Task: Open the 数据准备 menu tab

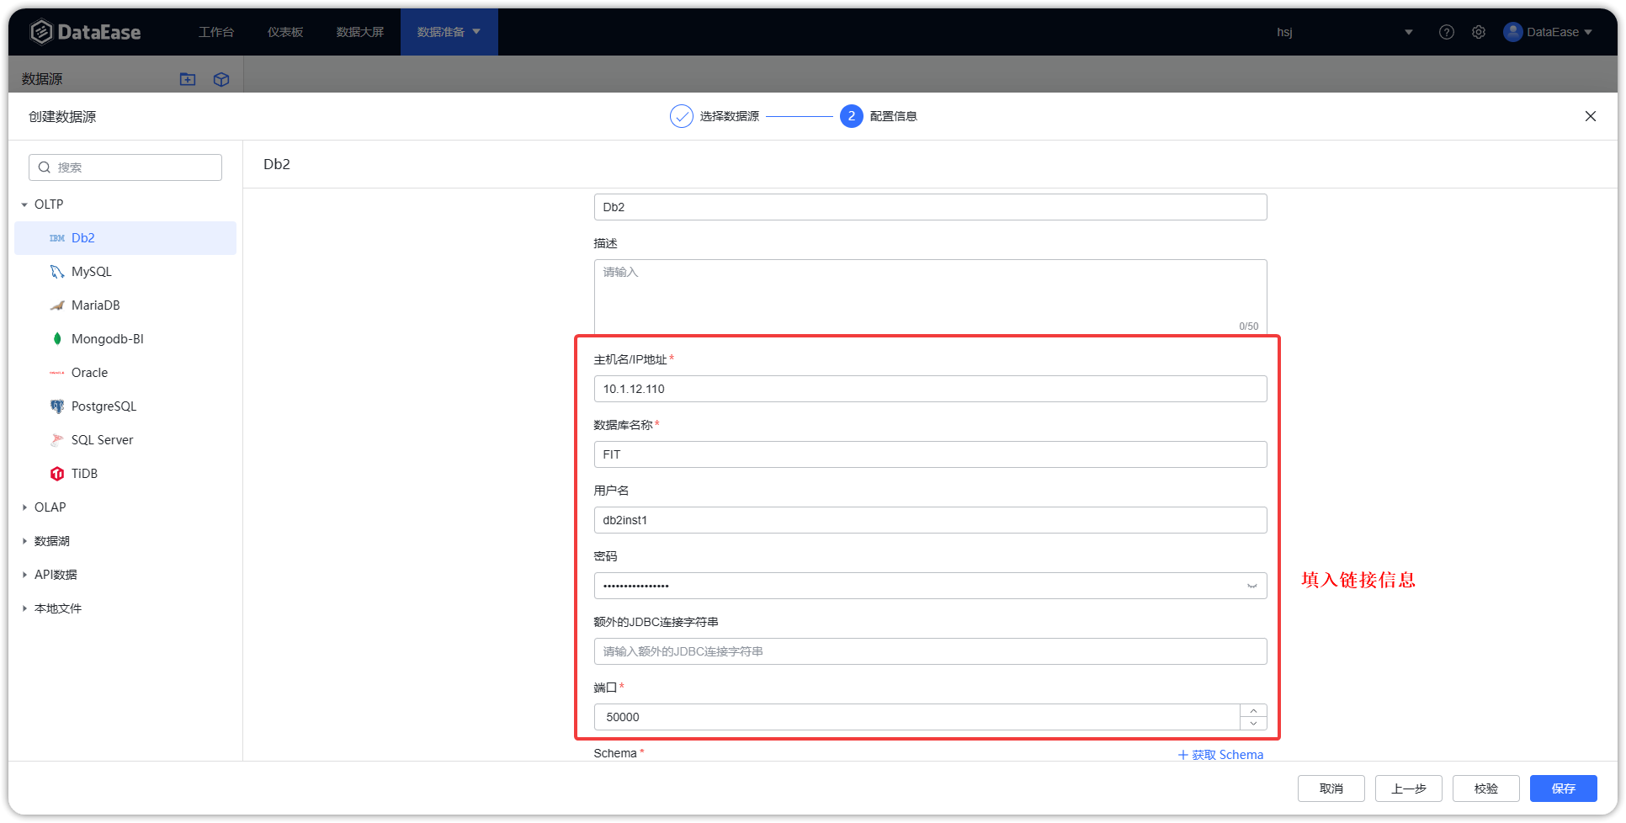Action: pos(449,32)
